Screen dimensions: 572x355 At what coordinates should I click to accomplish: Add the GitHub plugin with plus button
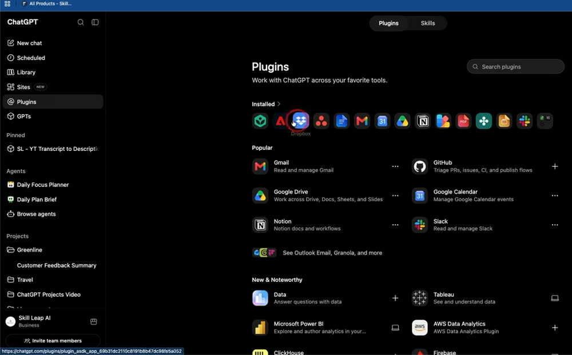click(555, 166)
